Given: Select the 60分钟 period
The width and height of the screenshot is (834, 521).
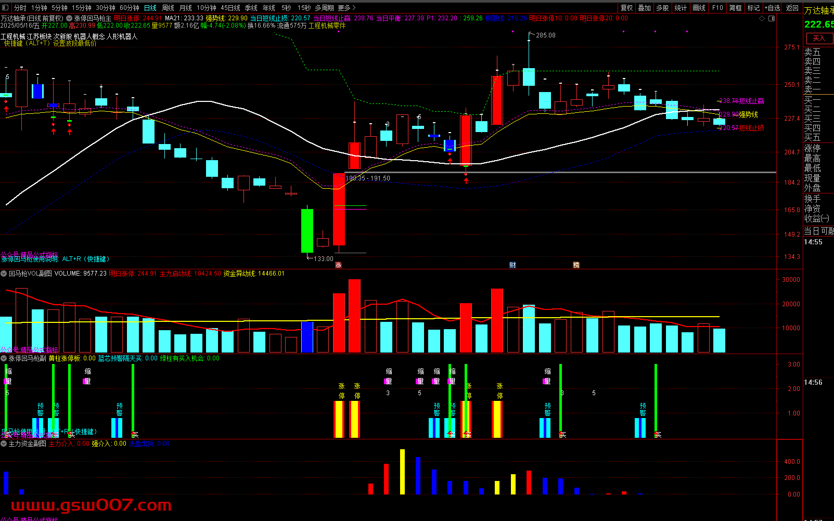Looking at the screenshot, I should 129,8.
